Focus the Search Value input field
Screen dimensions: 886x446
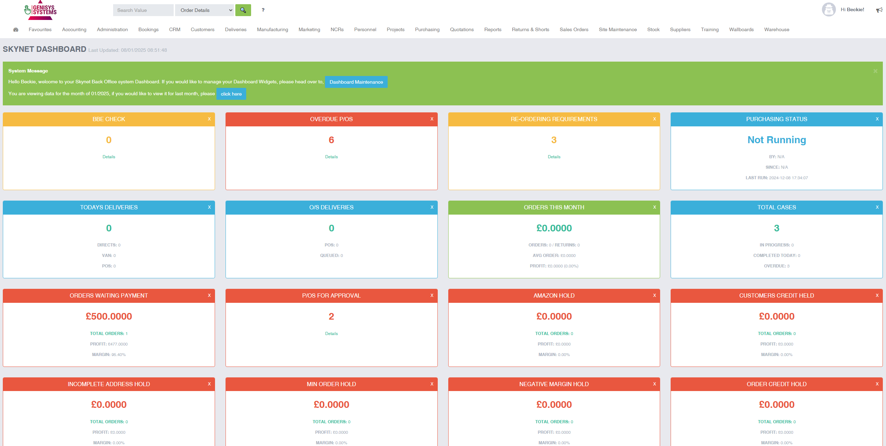click(143, 10)
